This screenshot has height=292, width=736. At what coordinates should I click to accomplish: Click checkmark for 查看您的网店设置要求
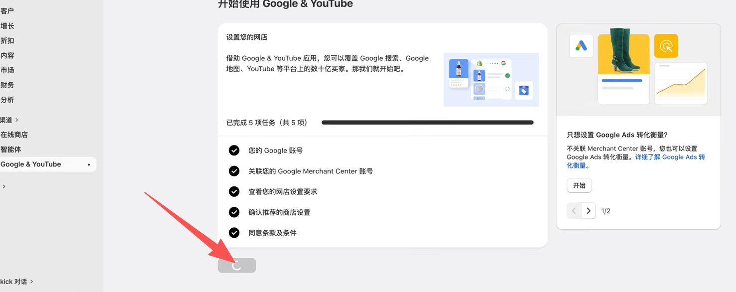pos(234,192)
